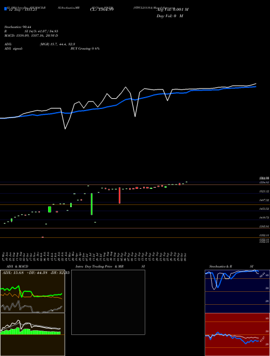Click the 1497.32 price axis label
Screen dimensions: 270x356
pyautogui.click(x=264, y=200)
